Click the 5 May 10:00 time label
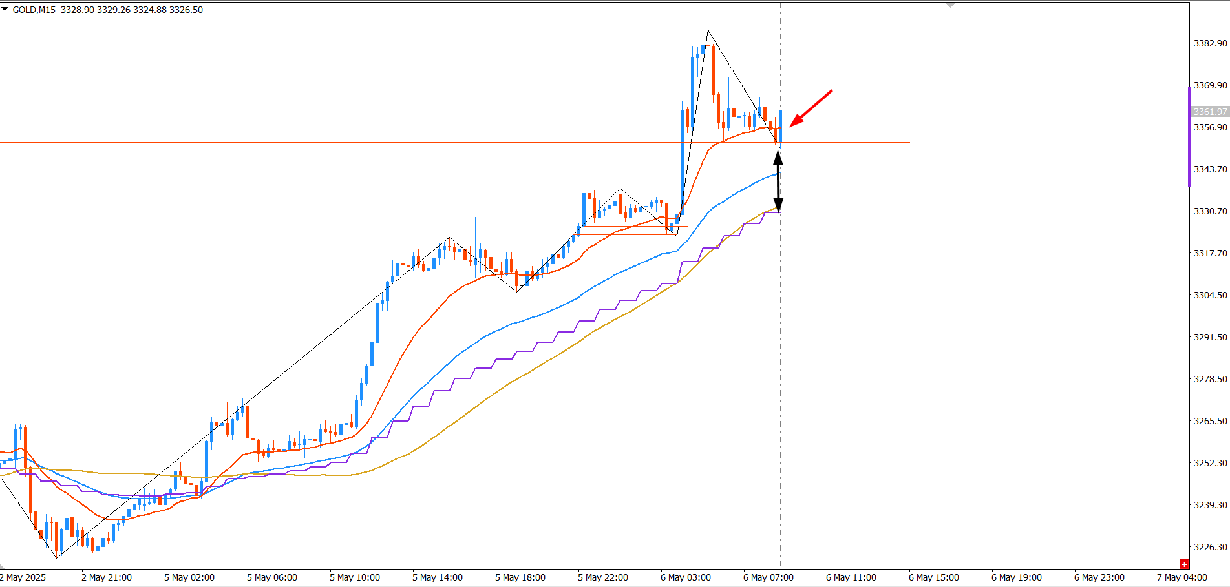The height and width of the screenshot is (587, 1230). pyautogui.click(x=355, y=577)
